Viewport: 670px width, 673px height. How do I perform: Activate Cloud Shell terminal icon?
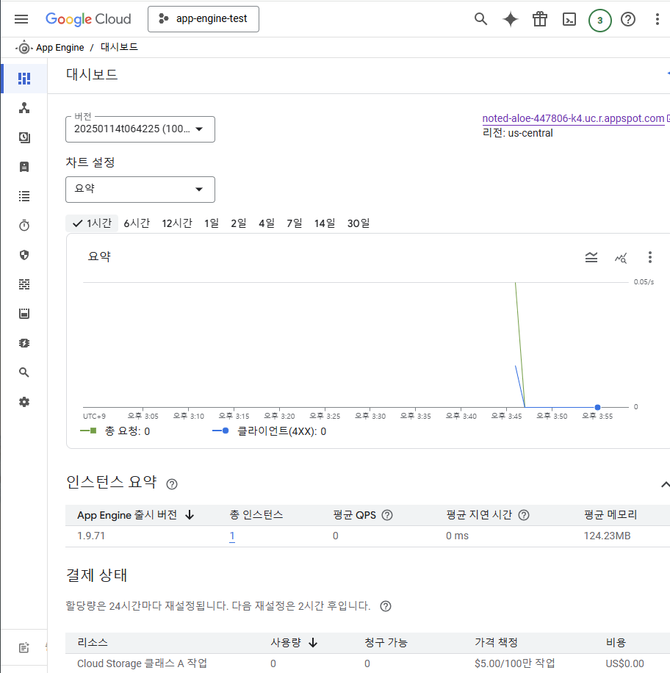click(x=569, y=19)
